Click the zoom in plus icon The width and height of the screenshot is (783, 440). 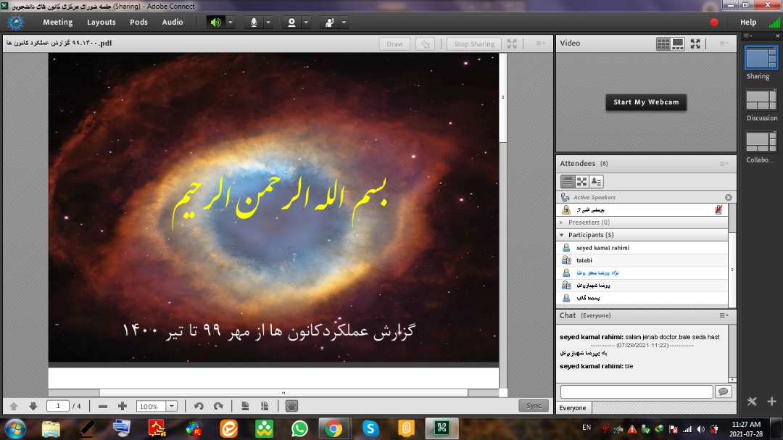point(123,407)
